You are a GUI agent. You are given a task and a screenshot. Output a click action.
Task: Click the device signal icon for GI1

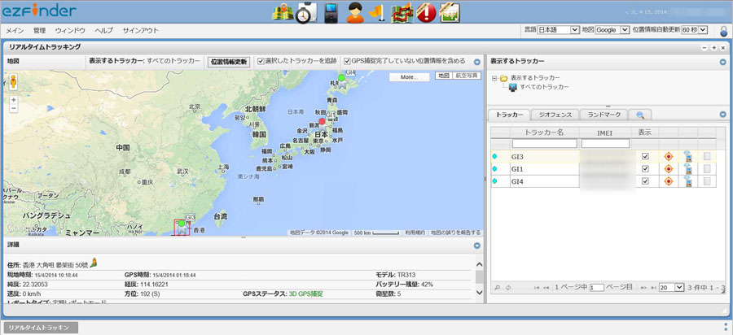coord(687,169)
